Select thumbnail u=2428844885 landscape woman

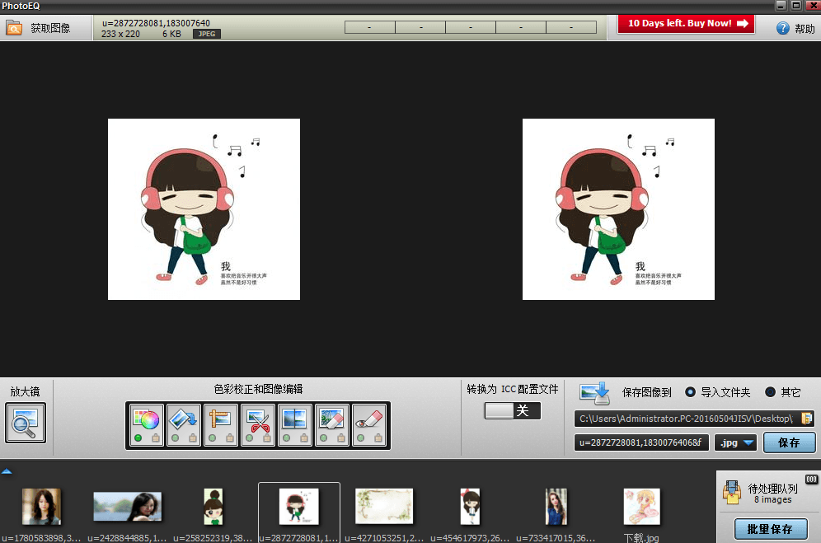(x=127, y=507)
